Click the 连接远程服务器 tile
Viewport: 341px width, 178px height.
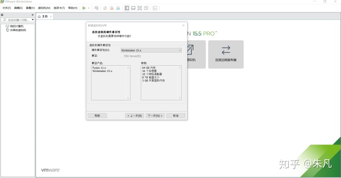pyautogui.click(x=226, y=54)
